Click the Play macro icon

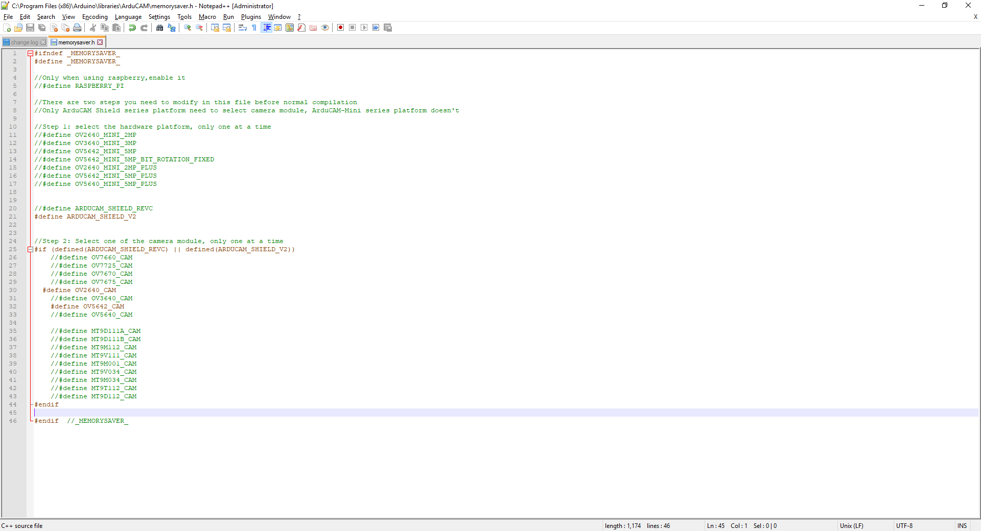pos(364,28)
